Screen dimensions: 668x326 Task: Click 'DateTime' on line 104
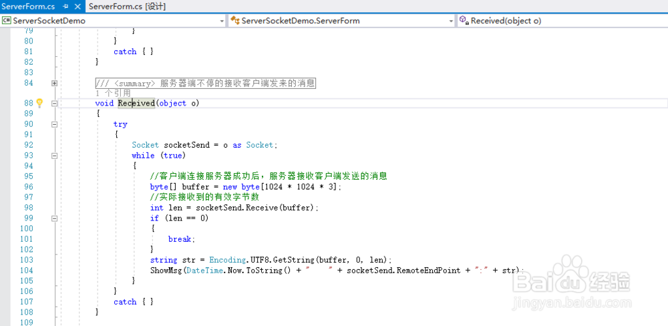205,270
